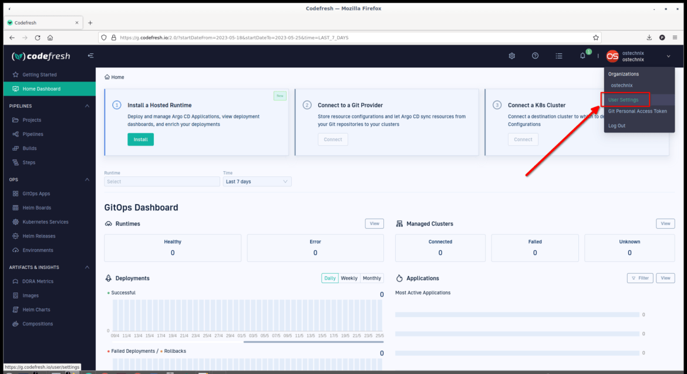Click the green Install button
Image resolution: width=687 pixels, height=374 pixels.
pyautogui.click(x=141, y=140)
